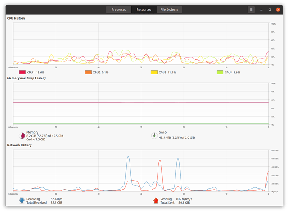Click the CPU History heading

coord(16,18)
